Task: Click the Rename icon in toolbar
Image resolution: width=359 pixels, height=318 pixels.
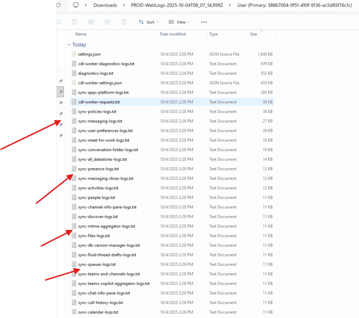Action: [91, 22]
